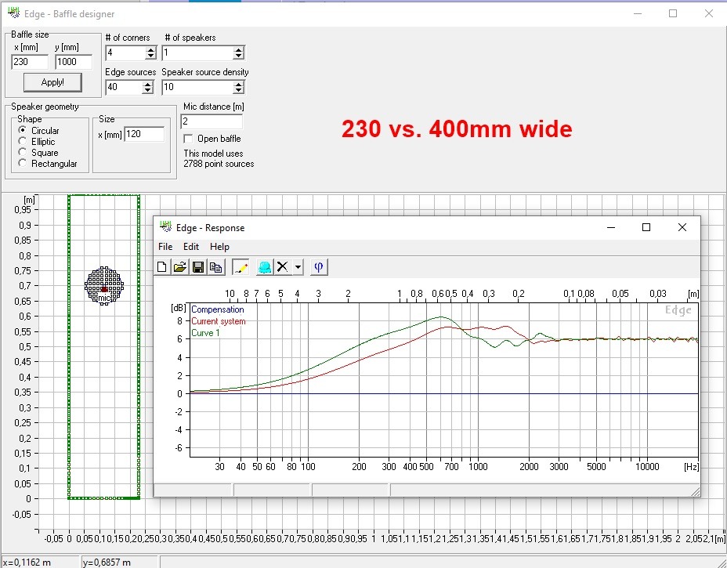Click the Edge Baffle designer window title icon

tap(14, 13)
